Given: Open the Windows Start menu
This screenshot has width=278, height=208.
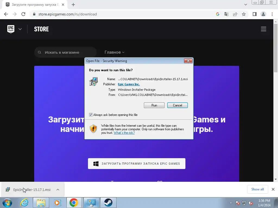Looking at the screenshot, I should pyautogui.click(x=7, y=203).
